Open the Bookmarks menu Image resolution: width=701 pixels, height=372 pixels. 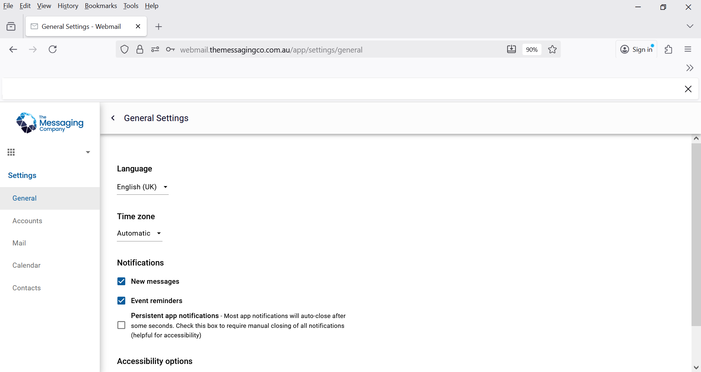click(101, 6)
